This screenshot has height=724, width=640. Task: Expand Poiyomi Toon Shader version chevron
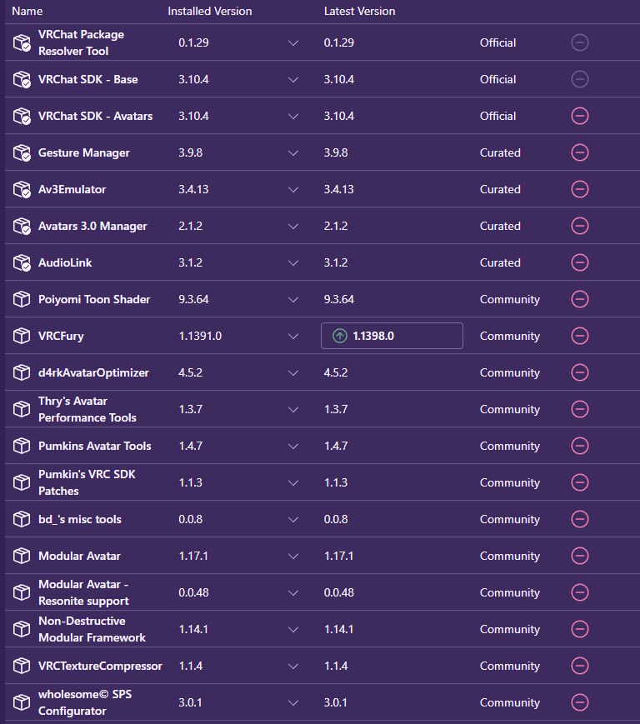click(292, 300)
